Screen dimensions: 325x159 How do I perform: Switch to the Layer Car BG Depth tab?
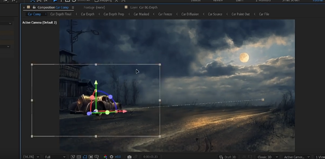(144, 8)
